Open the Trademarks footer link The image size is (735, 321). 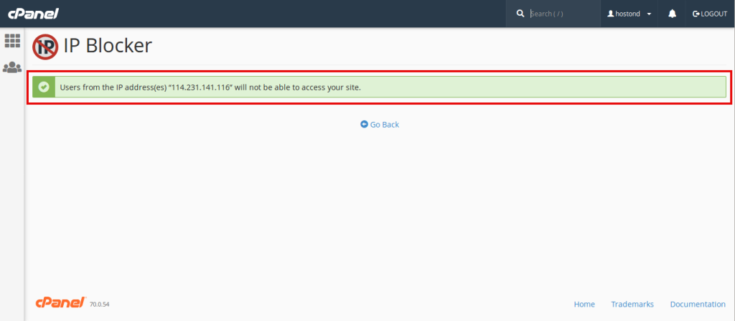click(x=632, y=304)
